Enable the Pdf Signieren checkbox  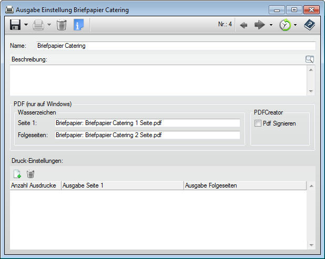point(258,123)
